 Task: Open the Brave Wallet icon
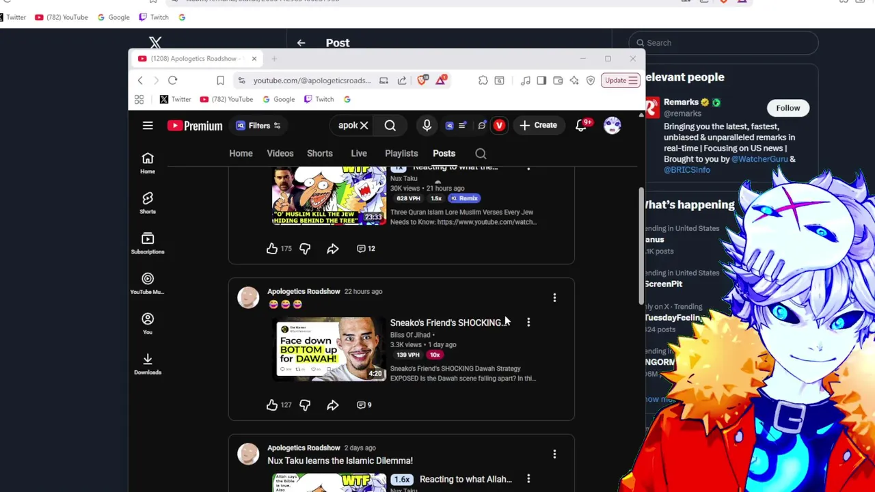click(558, 81)
